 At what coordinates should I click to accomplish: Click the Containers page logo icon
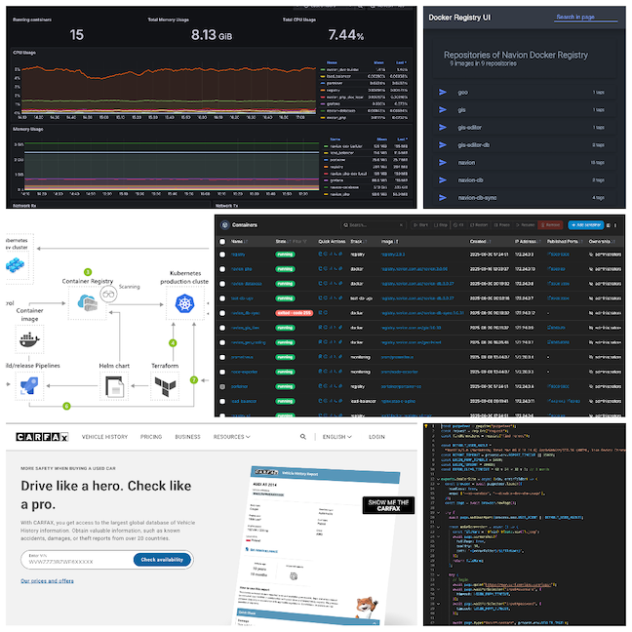pos(225,225)
